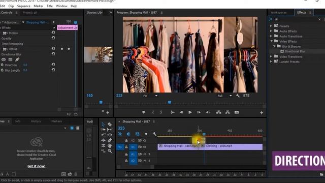Screen dimensions: 325x183
Task: Select the Directional Blur effect item
Action: coord(295,51)
